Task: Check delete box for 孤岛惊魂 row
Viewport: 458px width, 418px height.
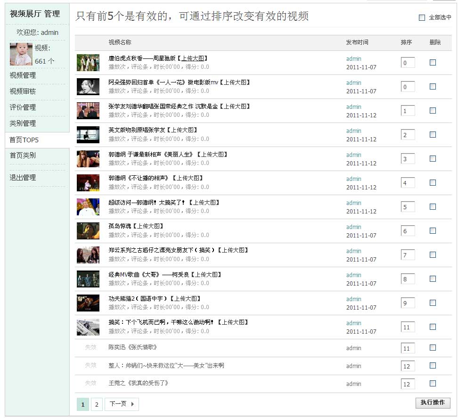Action: tap(433, 231)
